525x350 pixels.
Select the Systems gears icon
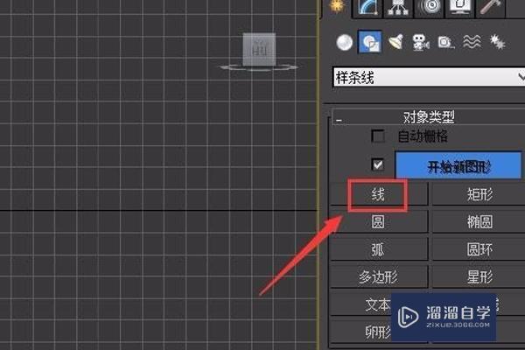pos(497,42)
